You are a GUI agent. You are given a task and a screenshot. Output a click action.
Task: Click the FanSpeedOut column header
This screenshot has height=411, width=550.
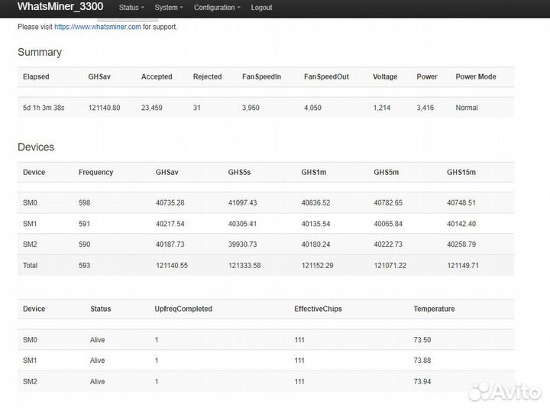pos(326,77)
